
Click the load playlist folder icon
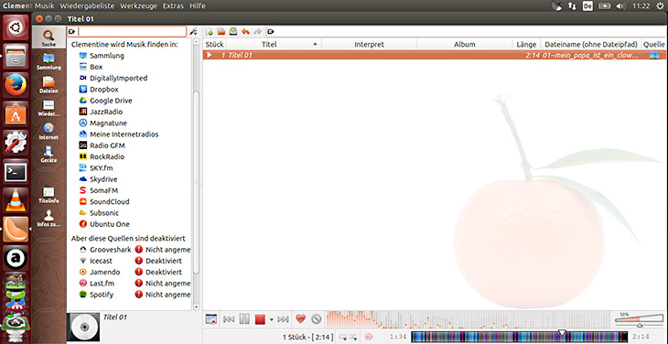(221, 31)
